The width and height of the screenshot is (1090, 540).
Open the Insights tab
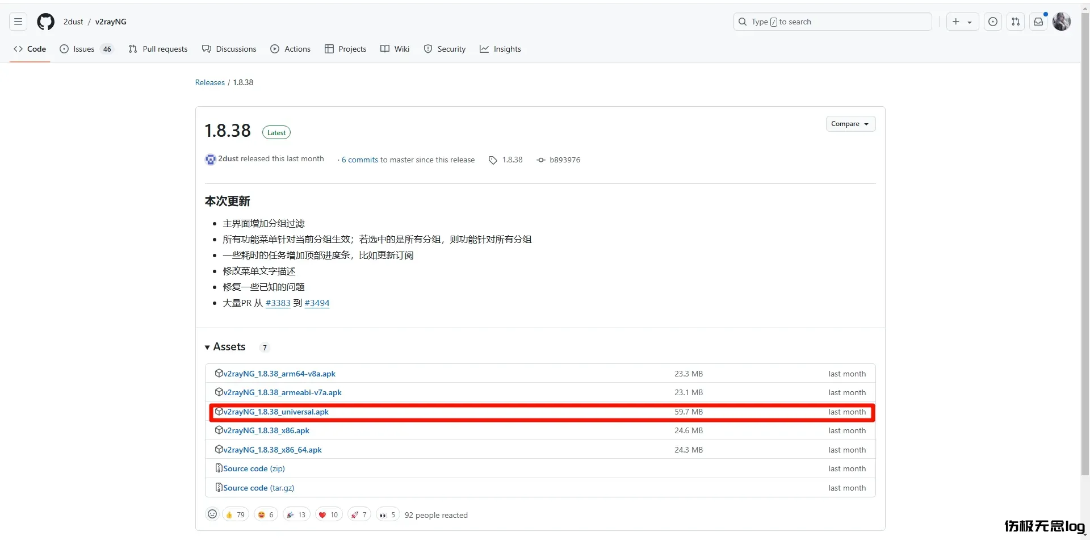[x=501, y=49]
